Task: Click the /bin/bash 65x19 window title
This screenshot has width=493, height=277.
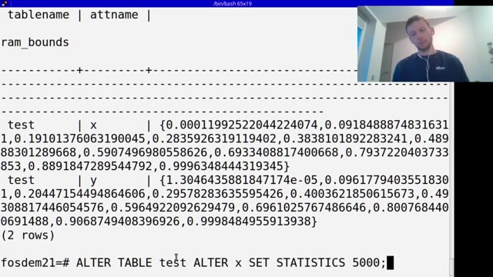Action: [x=233, y=3]
